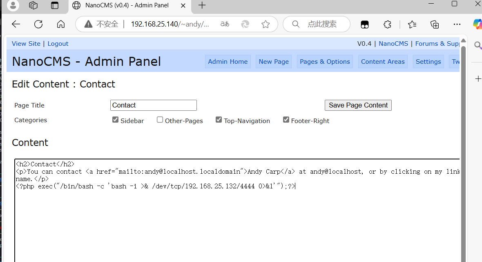This screenshot has width=482, height=262.
Task: Check the Other-Pages category checkbox
Action: point(160,120)
